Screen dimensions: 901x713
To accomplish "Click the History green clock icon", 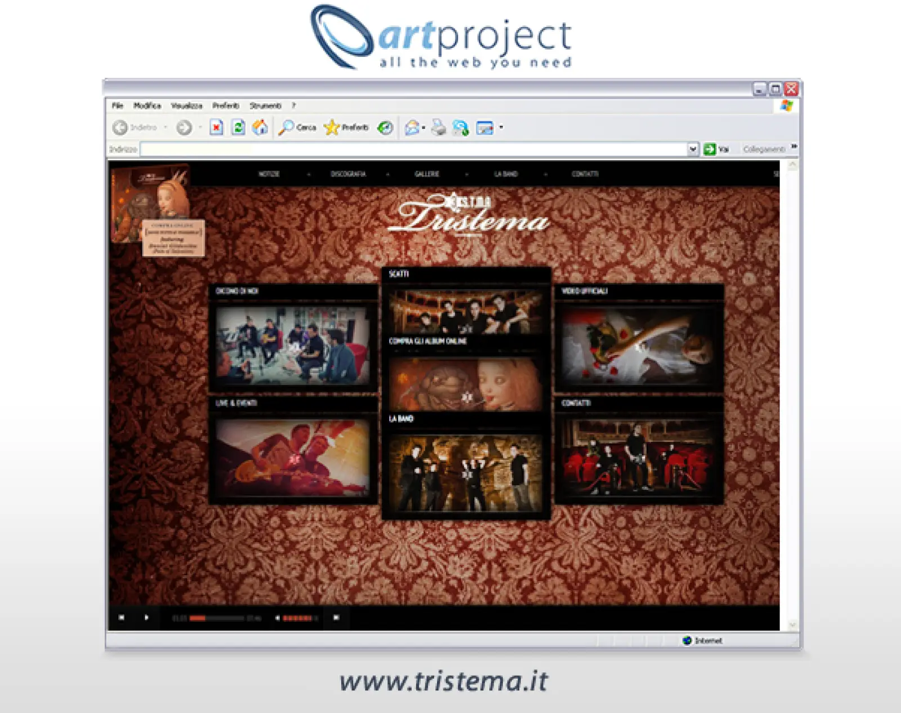I will click(x=385, y=128).
